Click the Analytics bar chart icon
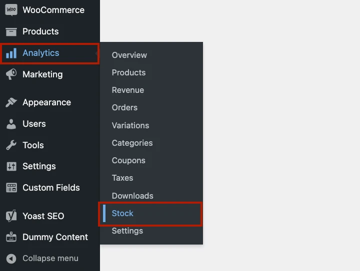The width and height of the screenshot is (360, 271). coord(11,53)
